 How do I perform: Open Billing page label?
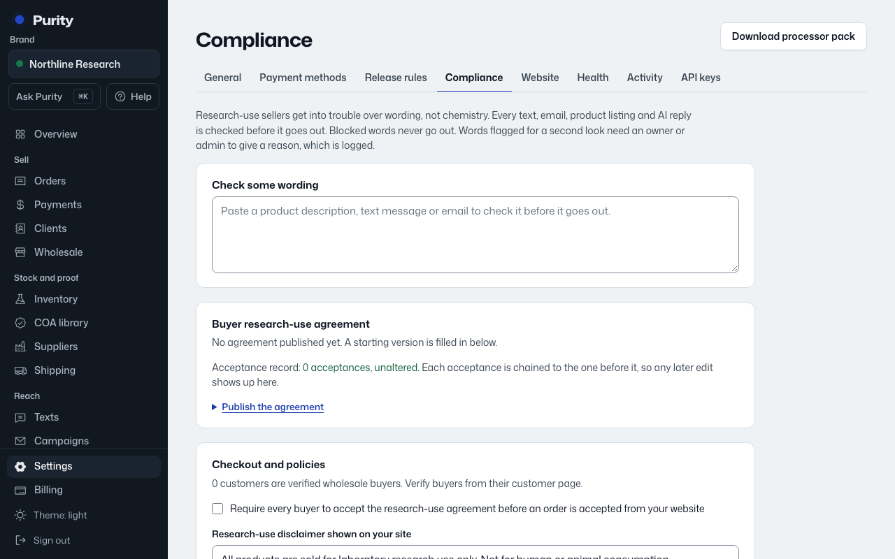click(x=48, y=490)
